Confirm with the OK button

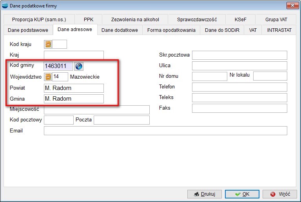pyautogui.click(x=242, y=194)
